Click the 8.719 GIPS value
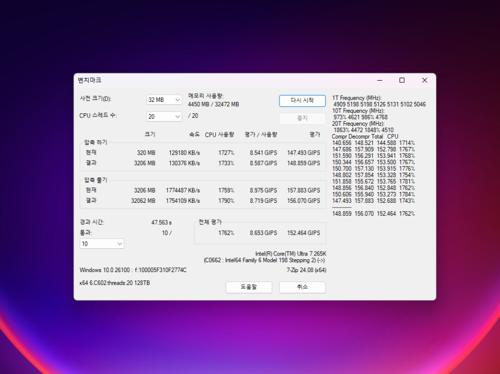Screen dimensions: 500x374 (263, 201)
